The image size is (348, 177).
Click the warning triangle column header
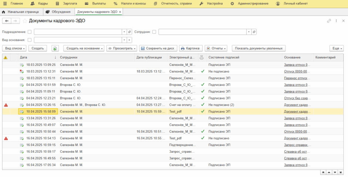pyautogui.click(x=6, y=57)
